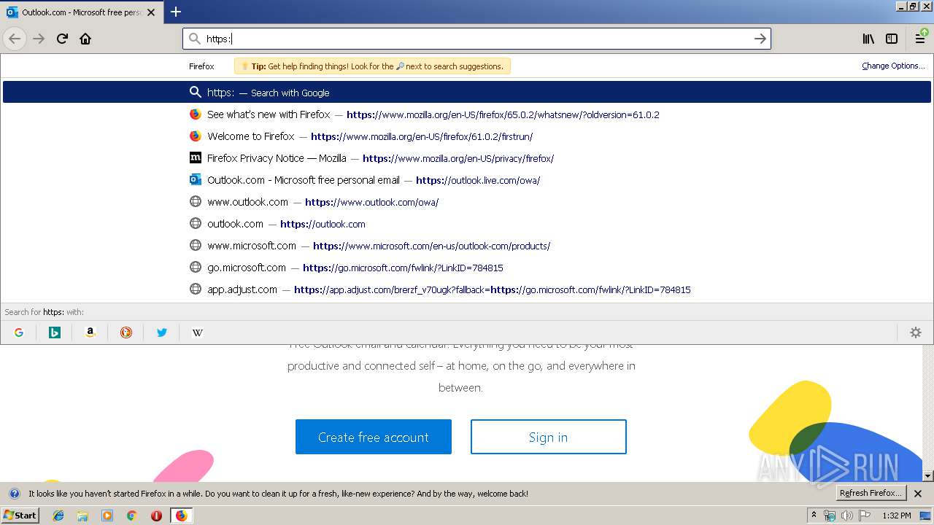Toggle the browser sidebars view
This screenshot has height=525, width=934.
point(892,39)
